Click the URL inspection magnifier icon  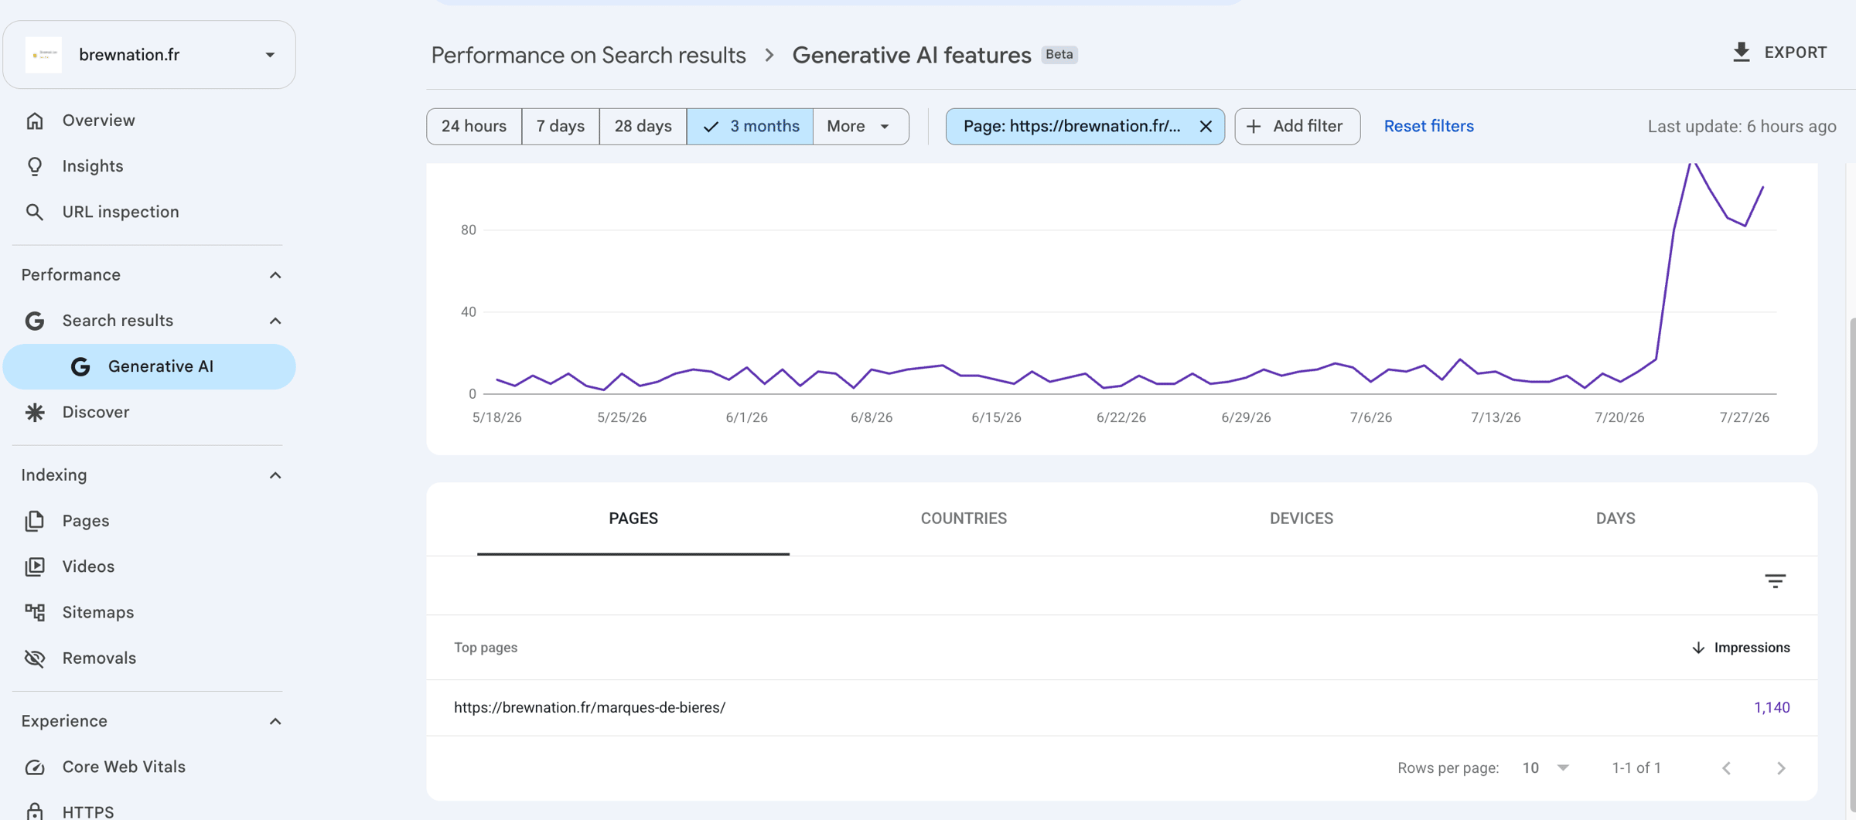point(35,212)
